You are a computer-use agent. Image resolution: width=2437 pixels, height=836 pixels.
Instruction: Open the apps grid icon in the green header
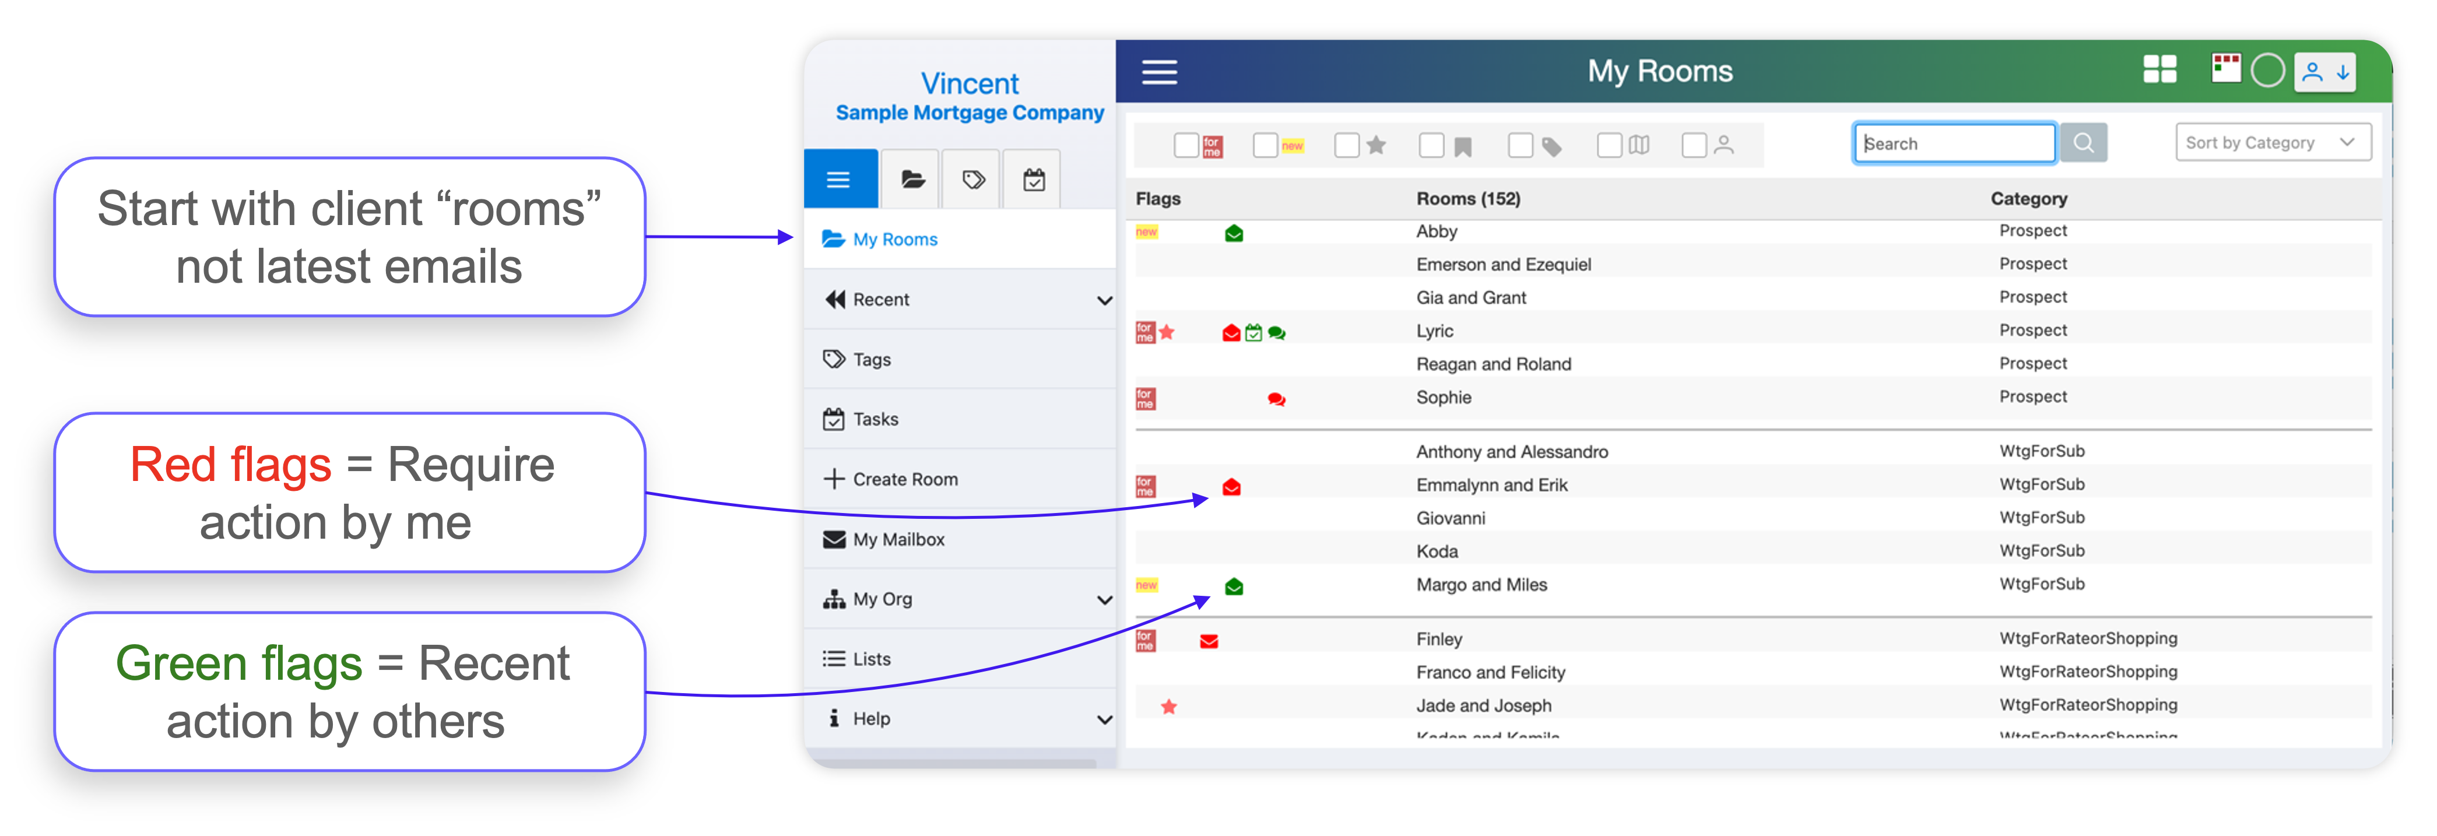(2160, 69)
